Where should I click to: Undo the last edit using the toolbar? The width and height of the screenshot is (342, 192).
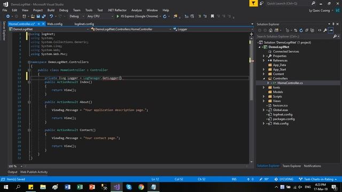point(51,17)
